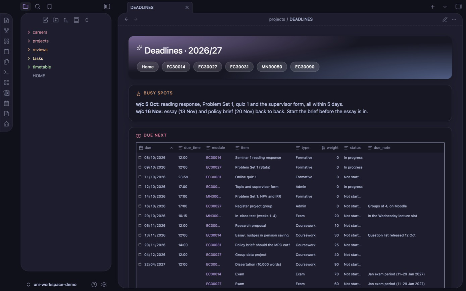
Task: Click the insert template ribbon icon
Action: (6, 62)
